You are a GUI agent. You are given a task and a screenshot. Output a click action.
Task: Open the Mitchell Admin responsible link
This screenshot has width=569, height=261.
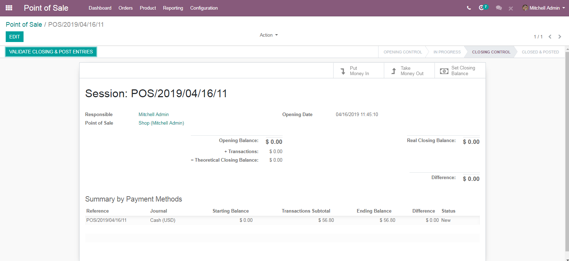point(154,114)
